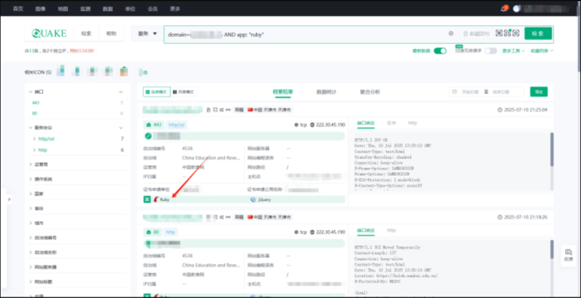The height and width of the screenshot is (298, 581).
Task: Click the 收藏语句 save-query button
Action: click(476, 33)
